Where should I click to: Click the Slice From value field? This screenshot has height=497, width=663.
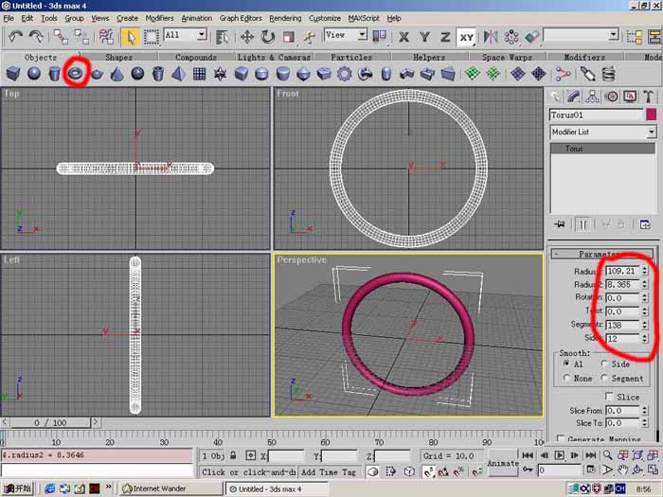tap(623, 410)
